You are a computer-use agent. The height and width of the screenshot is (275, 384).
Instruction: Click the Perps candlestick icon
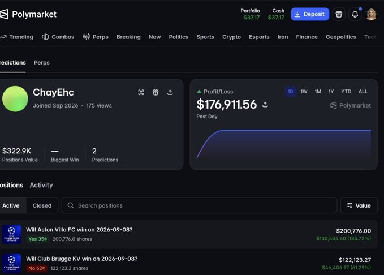pyautogui.click(x=86, y=37)
